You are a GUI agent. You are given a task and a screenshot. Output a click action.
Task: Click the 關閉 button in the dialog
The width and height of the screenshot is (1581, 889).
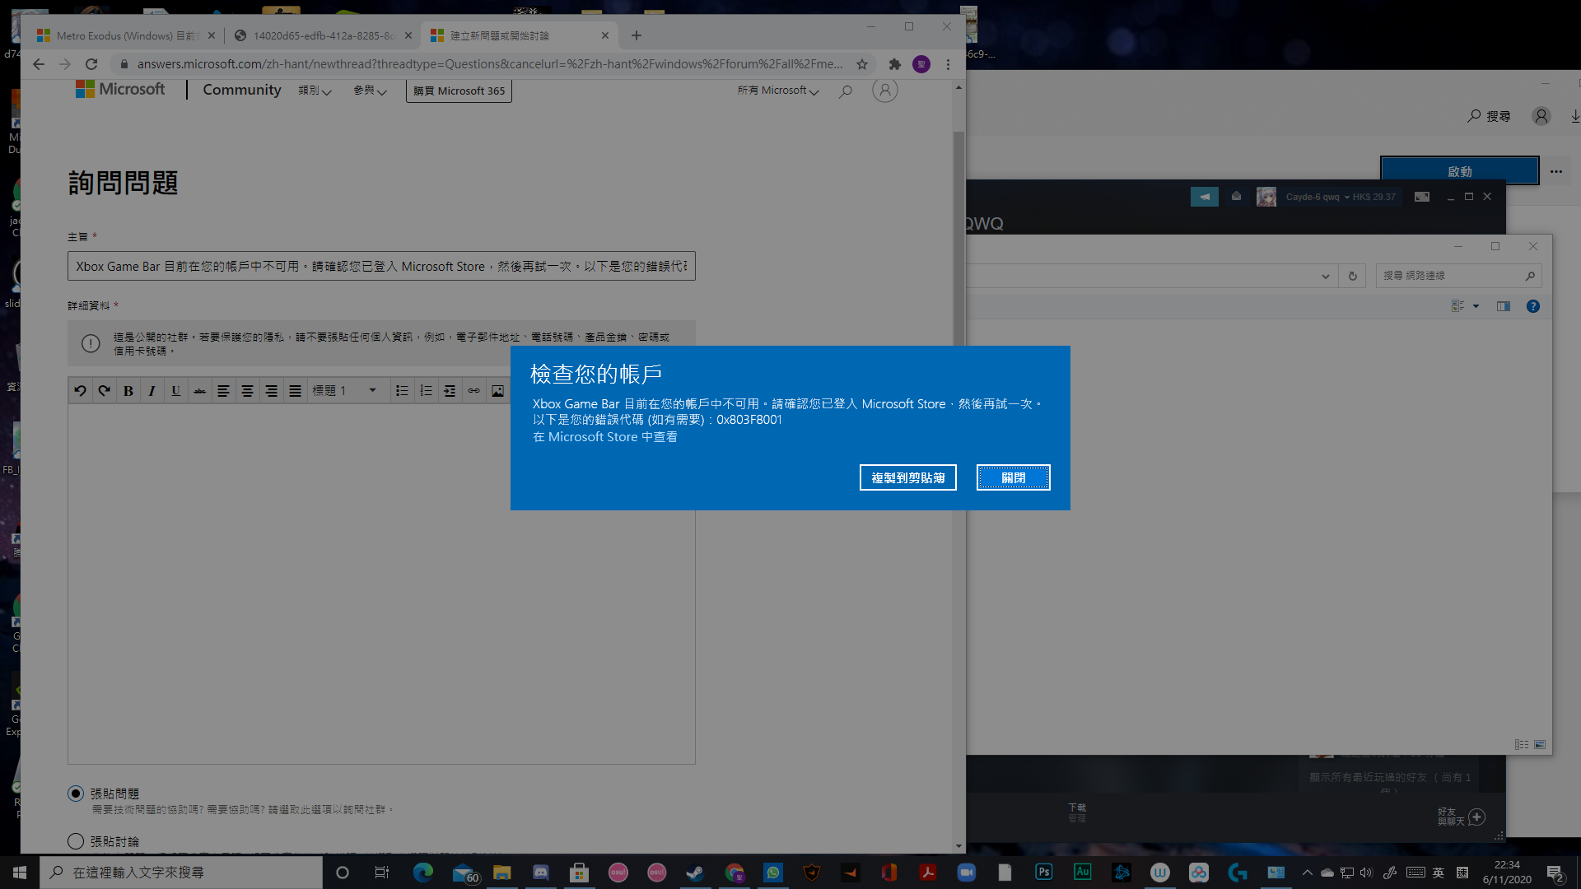1013,477
